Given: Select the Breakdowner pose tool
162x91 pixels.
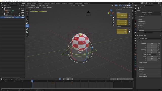Looking at the screenshot, I should tap(27, 35).
